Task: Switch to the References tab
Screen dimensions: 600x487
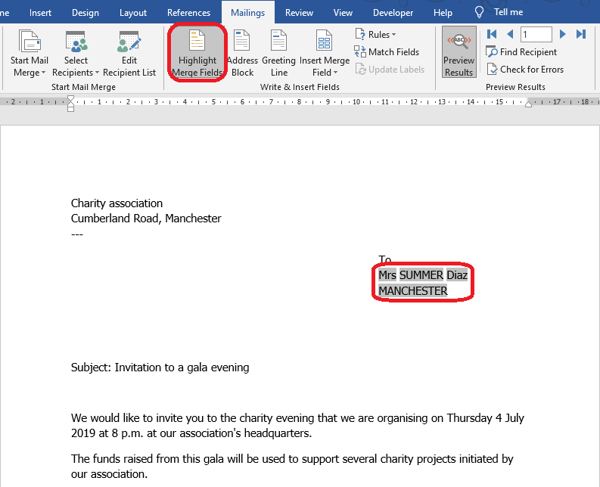Action: point(188,13)
